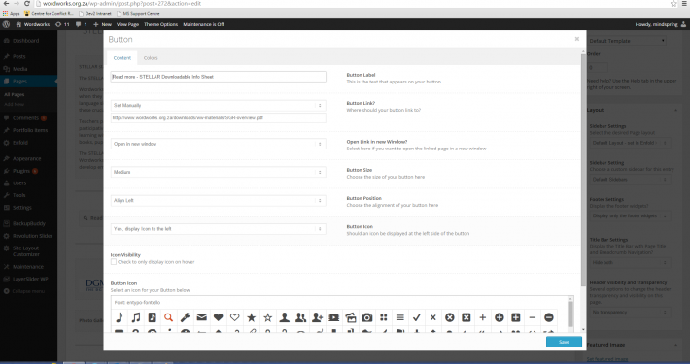Reload the page with browser refresh
This screenshot has width=690, height=364.
tap(27, 4)
